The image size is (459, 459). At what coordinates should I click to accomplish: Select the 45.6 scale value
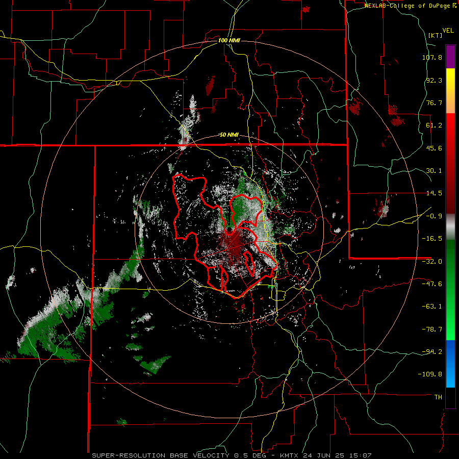[x=434, y=148]
